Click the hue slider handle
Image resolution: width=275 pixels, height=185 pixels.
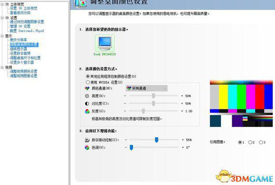click(x=131, y=147)
